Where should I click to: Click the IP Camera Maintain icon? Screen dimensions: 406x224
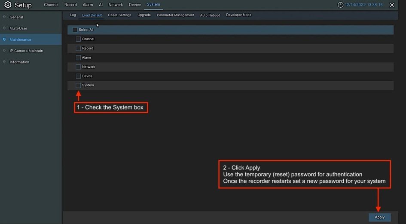4,51
